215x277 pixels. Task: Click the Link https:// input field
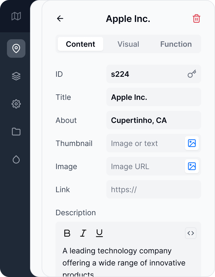154,190
